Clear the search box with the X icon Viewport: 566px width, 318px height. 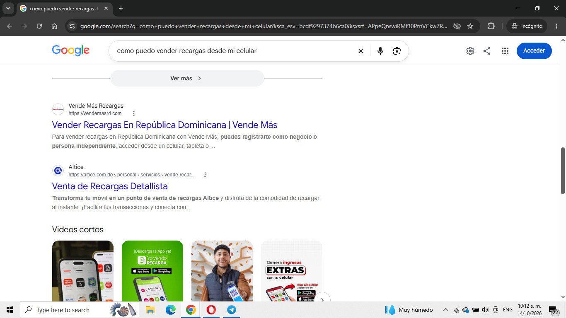click(360, 51)
